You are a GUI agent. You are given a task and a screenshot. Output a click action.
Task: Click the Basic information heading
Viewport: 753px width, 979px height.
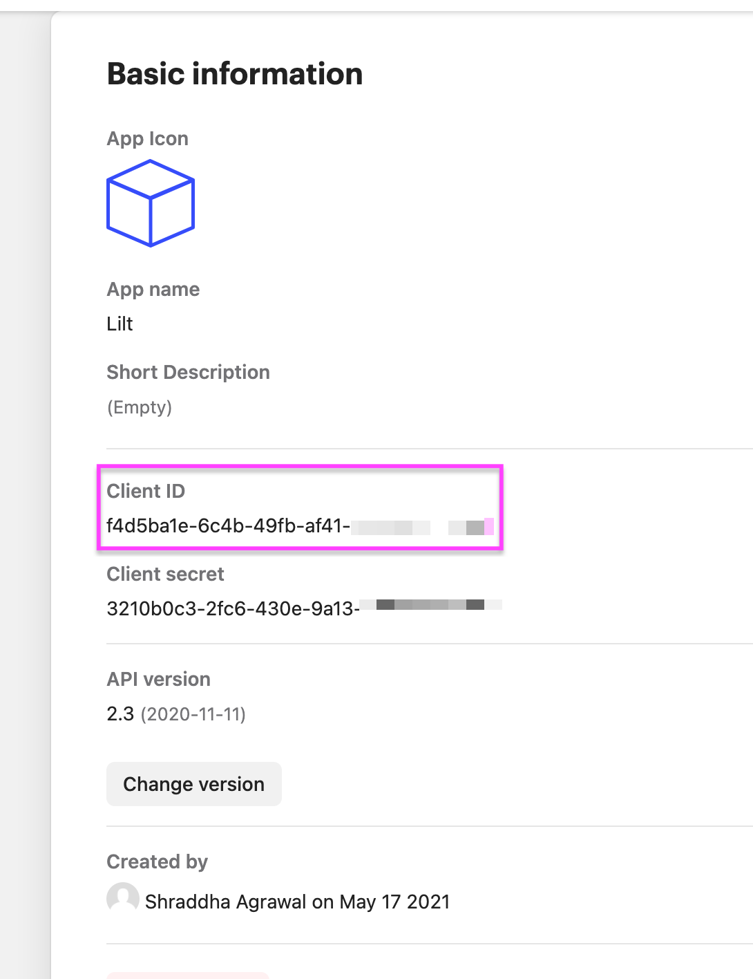(x=235, y=74)
